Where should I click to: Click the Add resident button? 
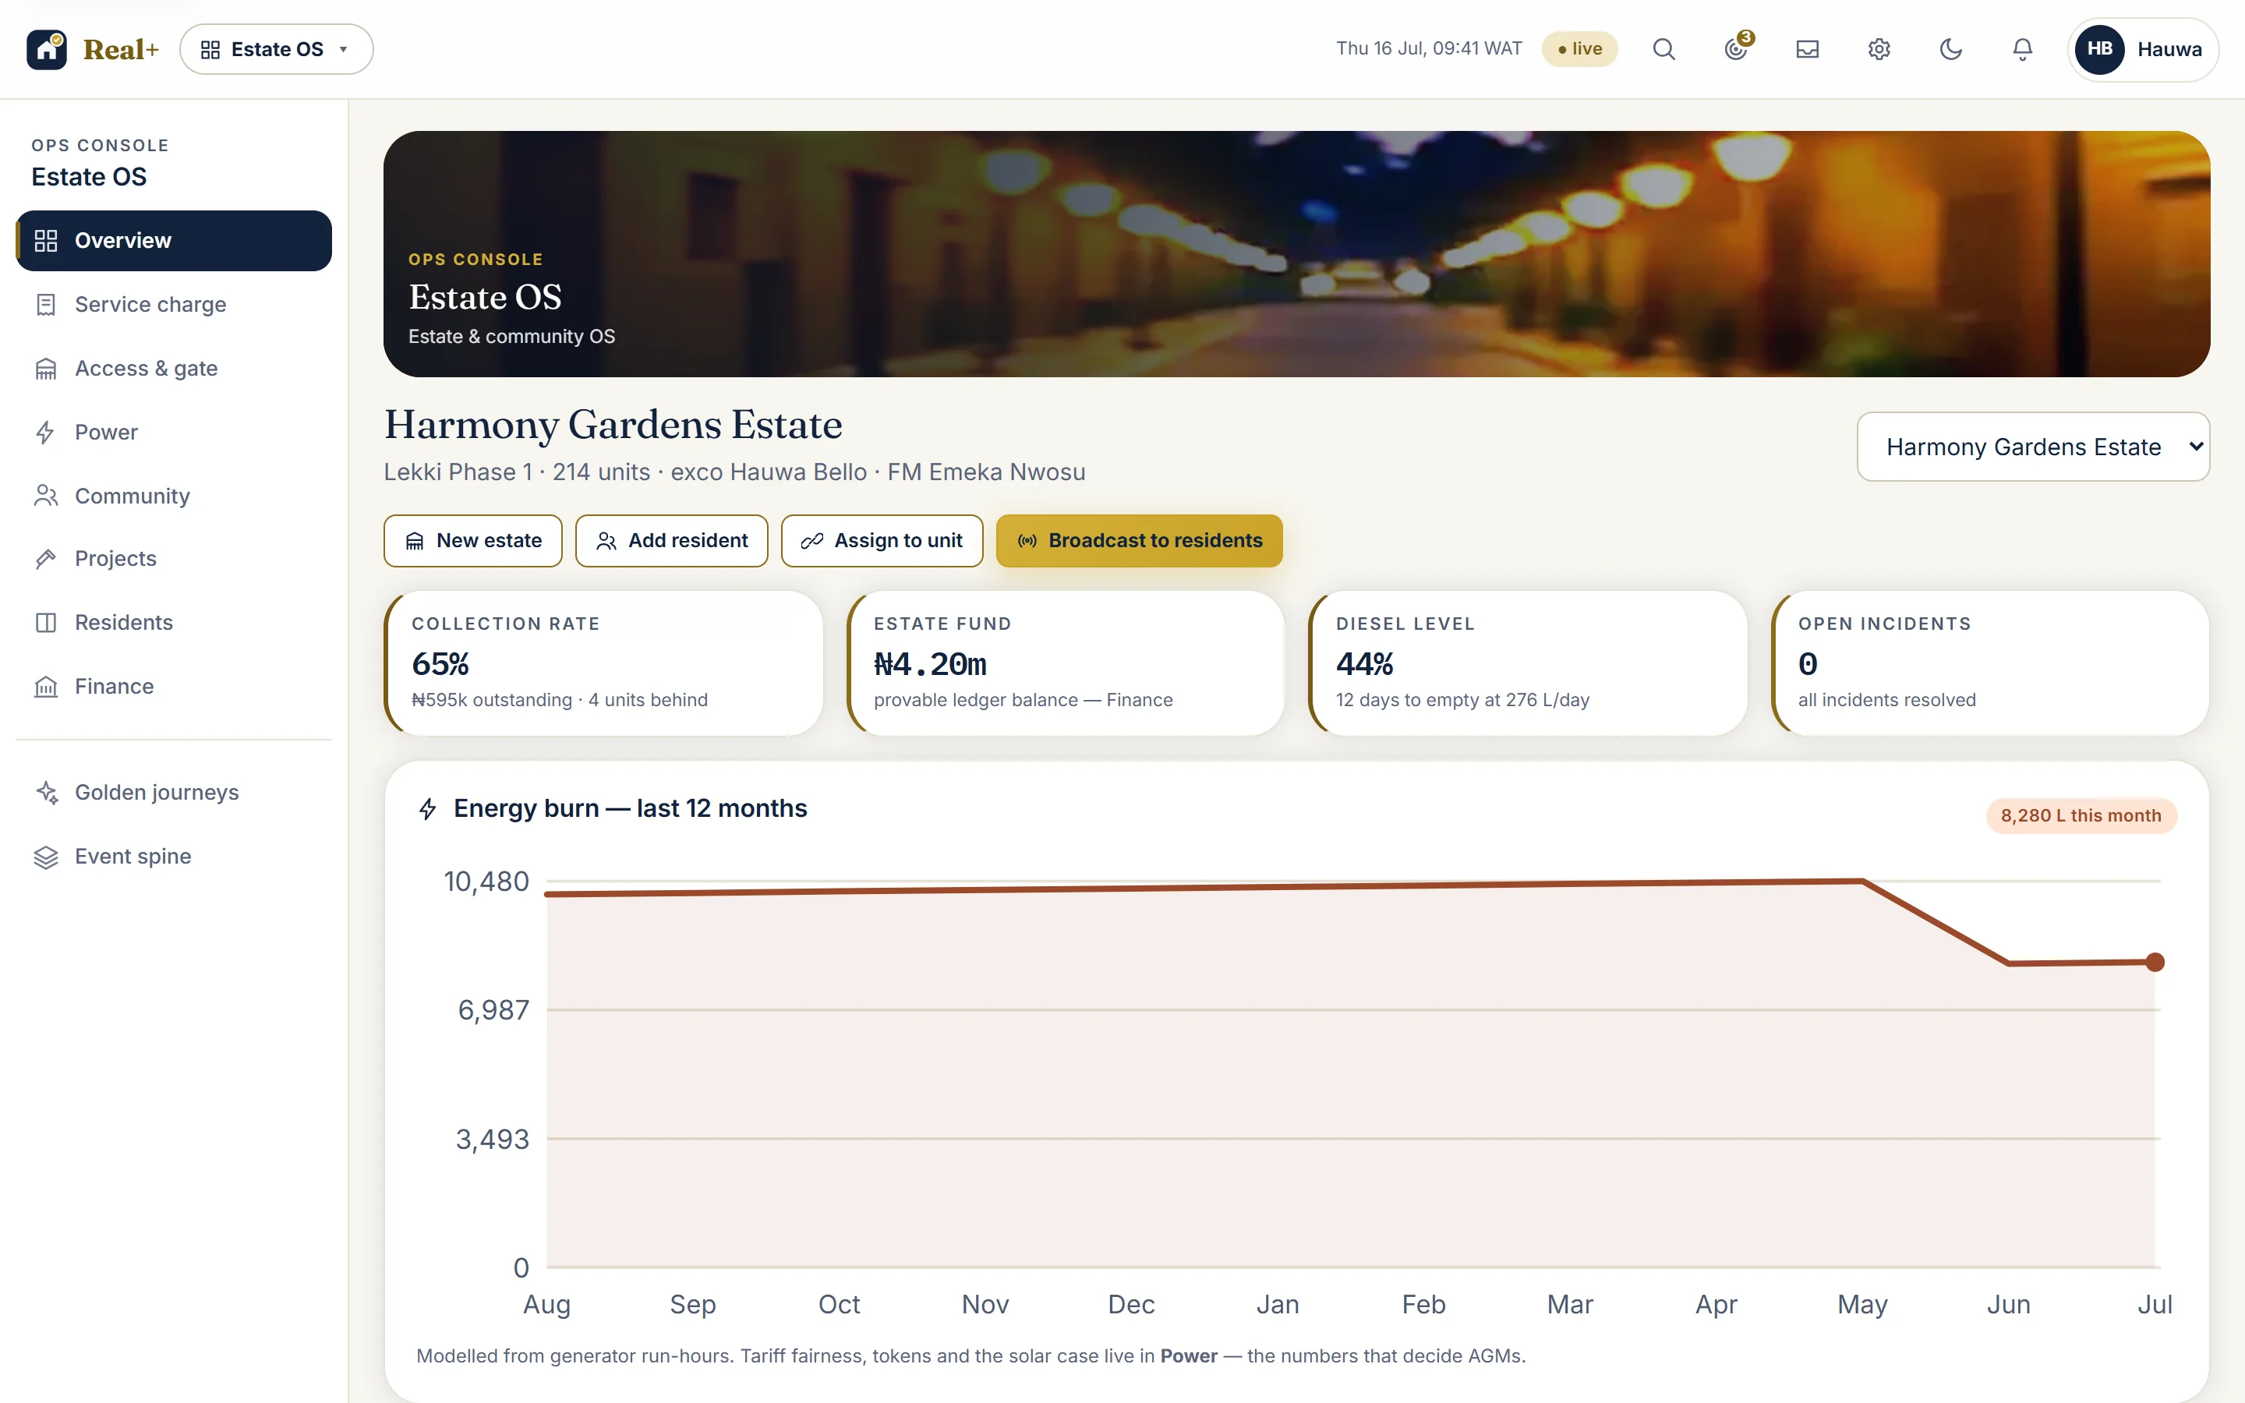[672, 540]
